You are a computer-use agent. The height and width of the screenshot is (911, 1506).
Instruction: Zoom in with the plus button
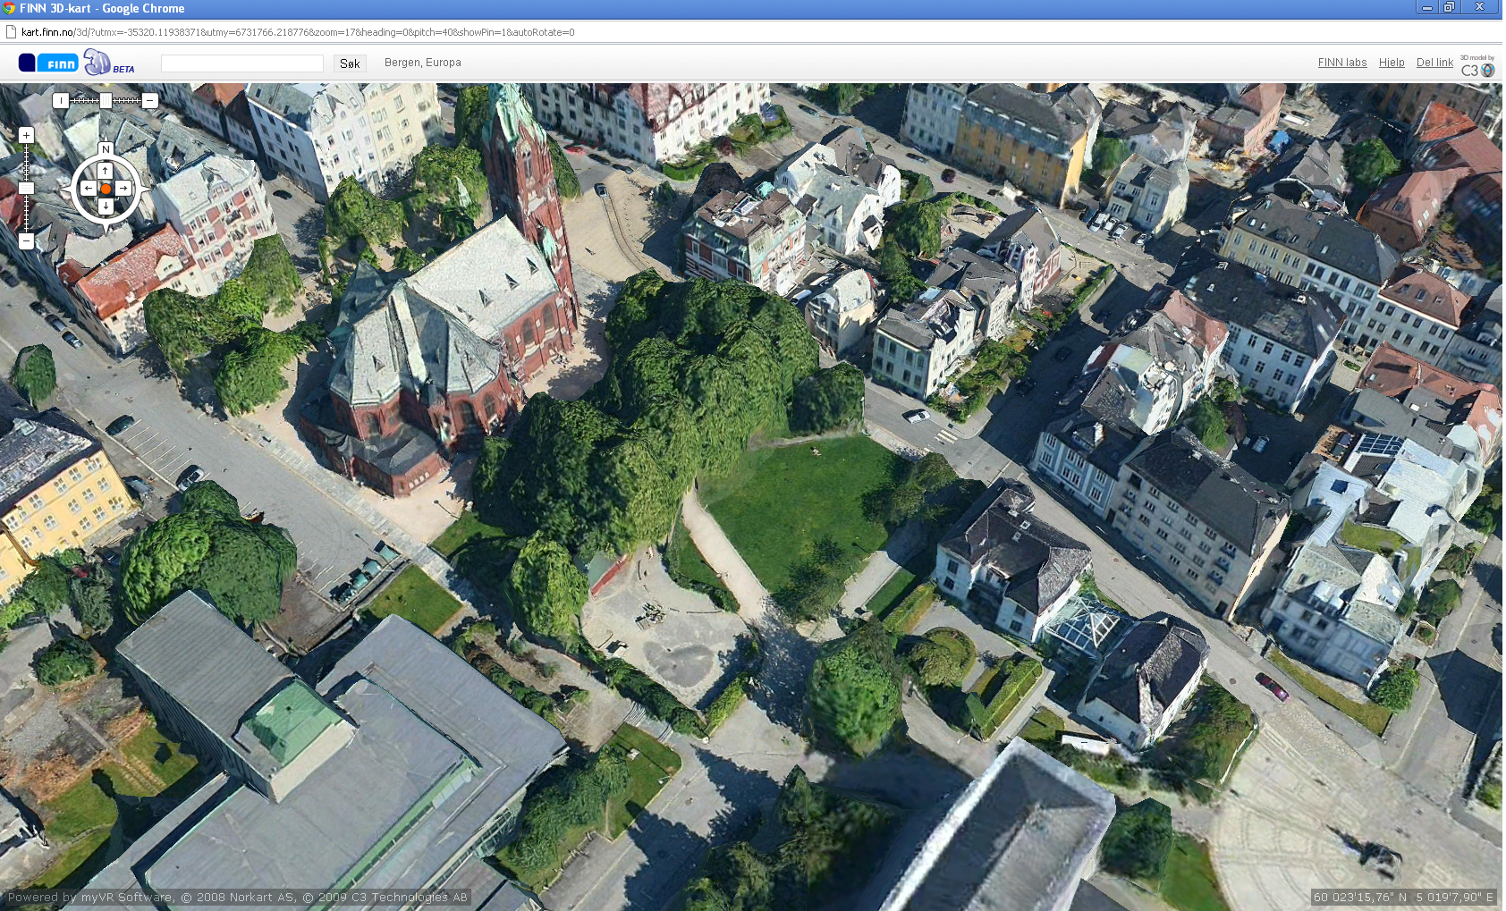point(26,136)
